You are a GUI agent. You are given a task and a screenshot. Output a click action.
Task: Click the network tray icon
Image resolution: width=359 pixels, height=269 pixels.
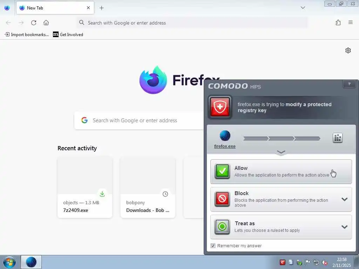[x=316, y=263]
